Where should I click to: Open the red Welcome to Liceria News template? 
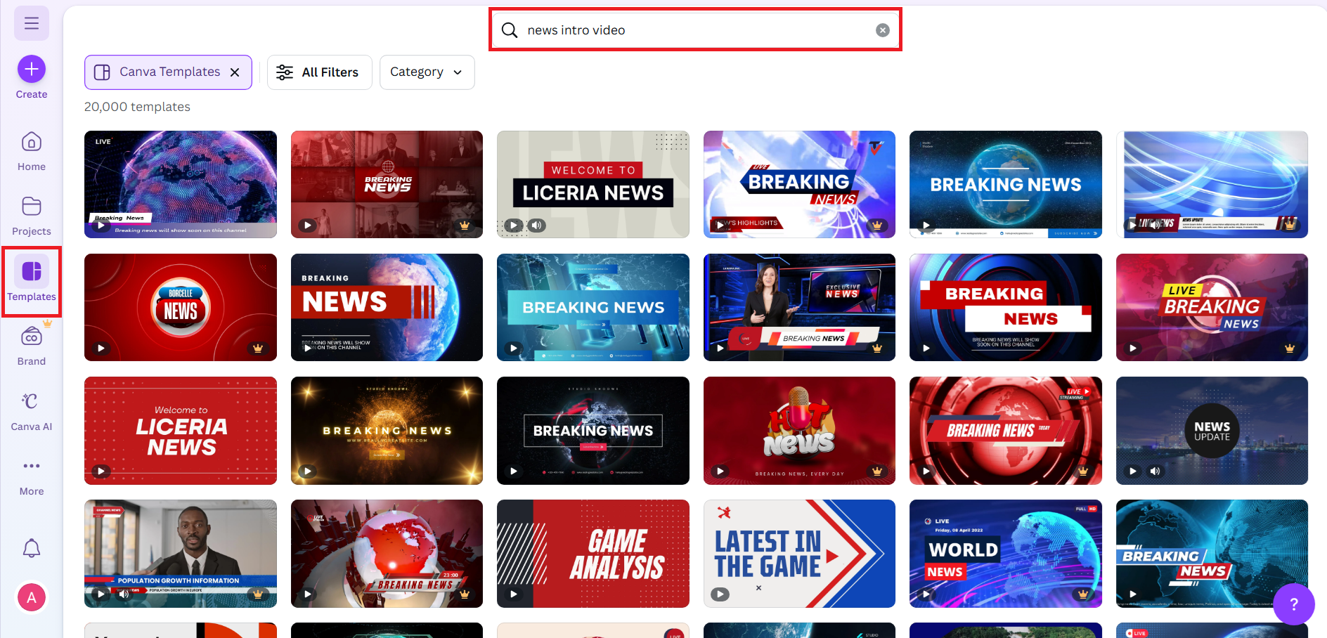(x=181, y=431)
